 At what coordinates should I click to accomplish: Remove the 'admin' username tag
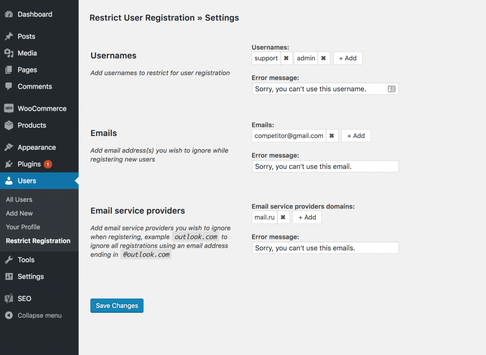[x=324, y=58]
